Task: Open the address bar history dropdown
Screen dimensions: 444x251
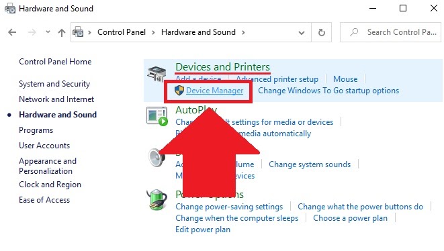Action: tap(302, 33)
